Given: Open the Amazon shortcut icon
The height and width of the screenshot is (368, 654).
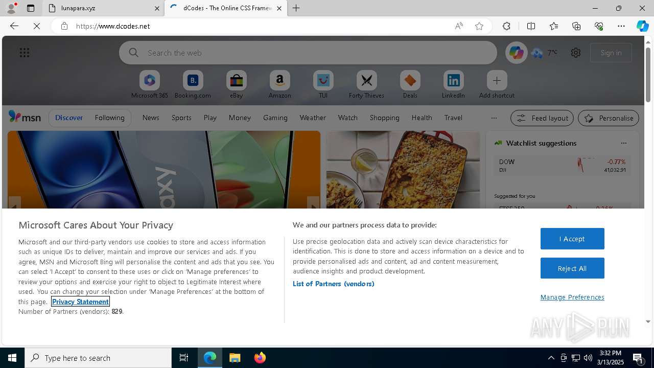Looking at the screenshot, I should (x=279, y=80).
